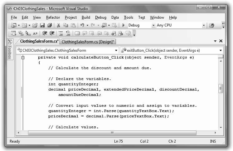
Task: Switch to ClothingSalesForm.cs [Design] tab
Action: [x=88, y=42]
